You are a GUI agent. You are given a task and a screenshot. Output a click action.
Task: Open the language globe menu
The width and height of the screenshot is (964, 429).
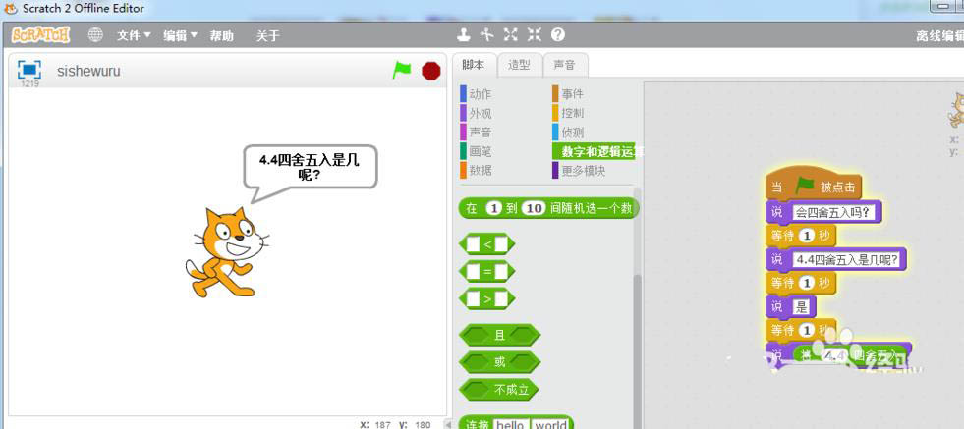pyautogui.click(x=95, y=35)
